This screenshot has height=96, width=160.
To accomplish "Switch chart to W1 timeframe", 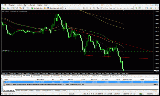I will pos(128,8).
